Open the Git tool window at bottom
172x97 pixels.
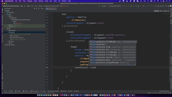click(5, 91)
